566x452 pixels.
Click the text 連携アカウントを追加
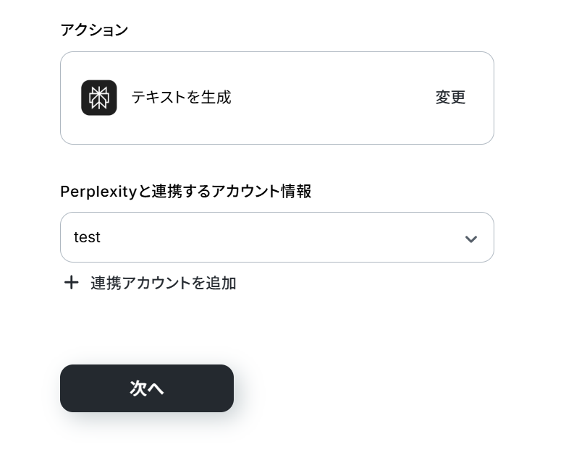pos(163,283)
